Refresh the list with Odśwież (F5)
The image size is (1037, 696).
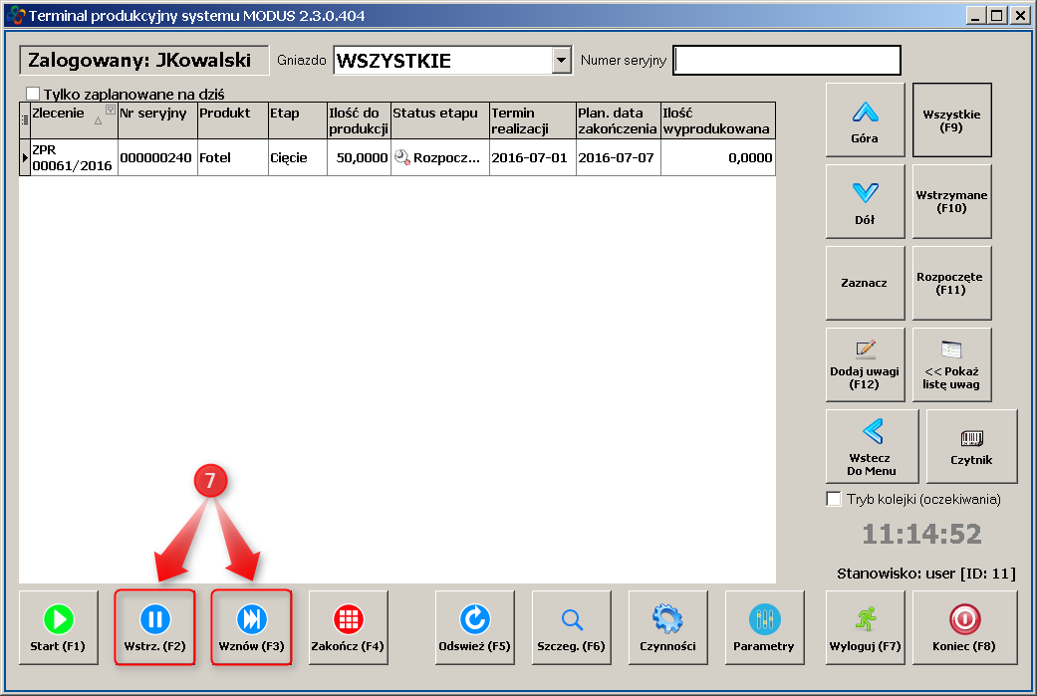[x=474, y=627]
